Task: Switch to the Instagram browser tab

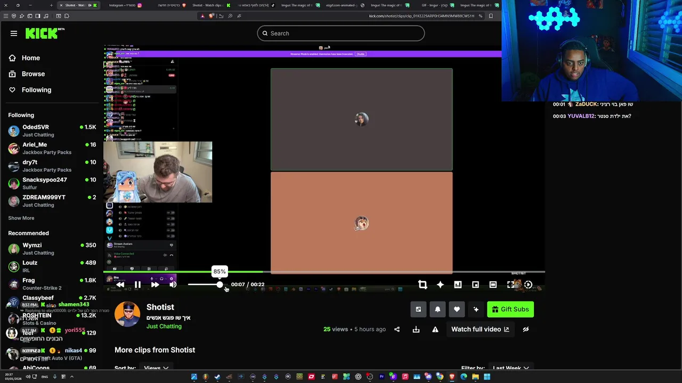Action: coord(125,5)
